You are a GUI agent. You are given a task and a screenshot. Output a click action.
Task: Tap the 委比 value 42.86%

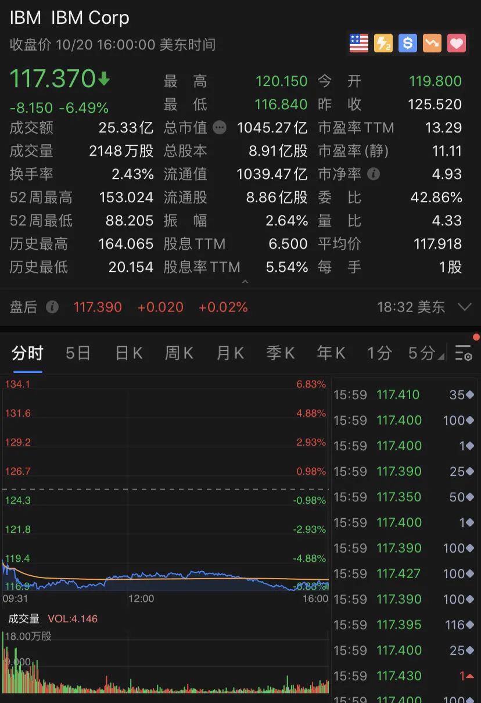[x=436, y=197]
